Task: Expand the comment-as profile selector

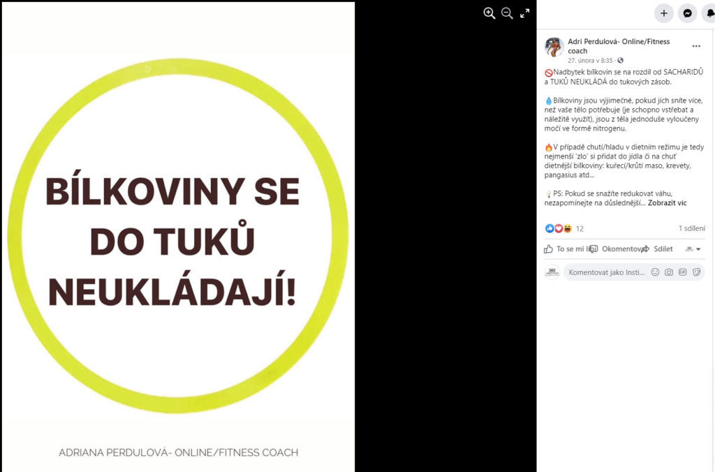Action: click(693, 249)
